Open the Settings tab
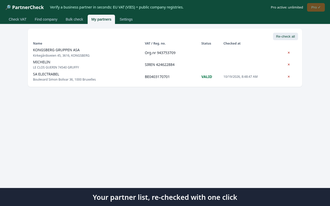The height and width of the screenshot is (206, 330). click(126, 19)
